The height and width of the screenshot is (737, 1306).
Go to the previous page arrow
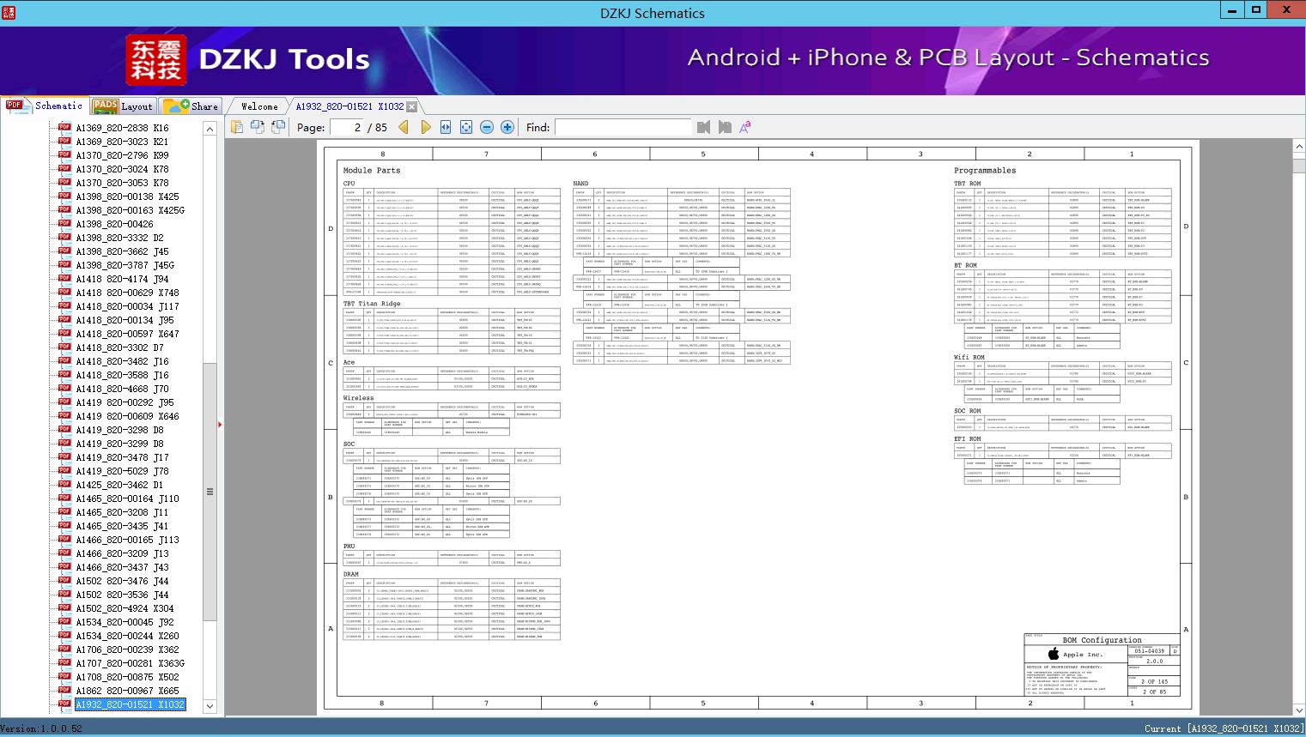click(x=403, y=127)
